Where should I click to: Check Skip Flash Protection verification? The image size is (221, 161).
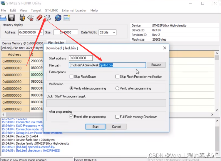(x=117, y=77)
